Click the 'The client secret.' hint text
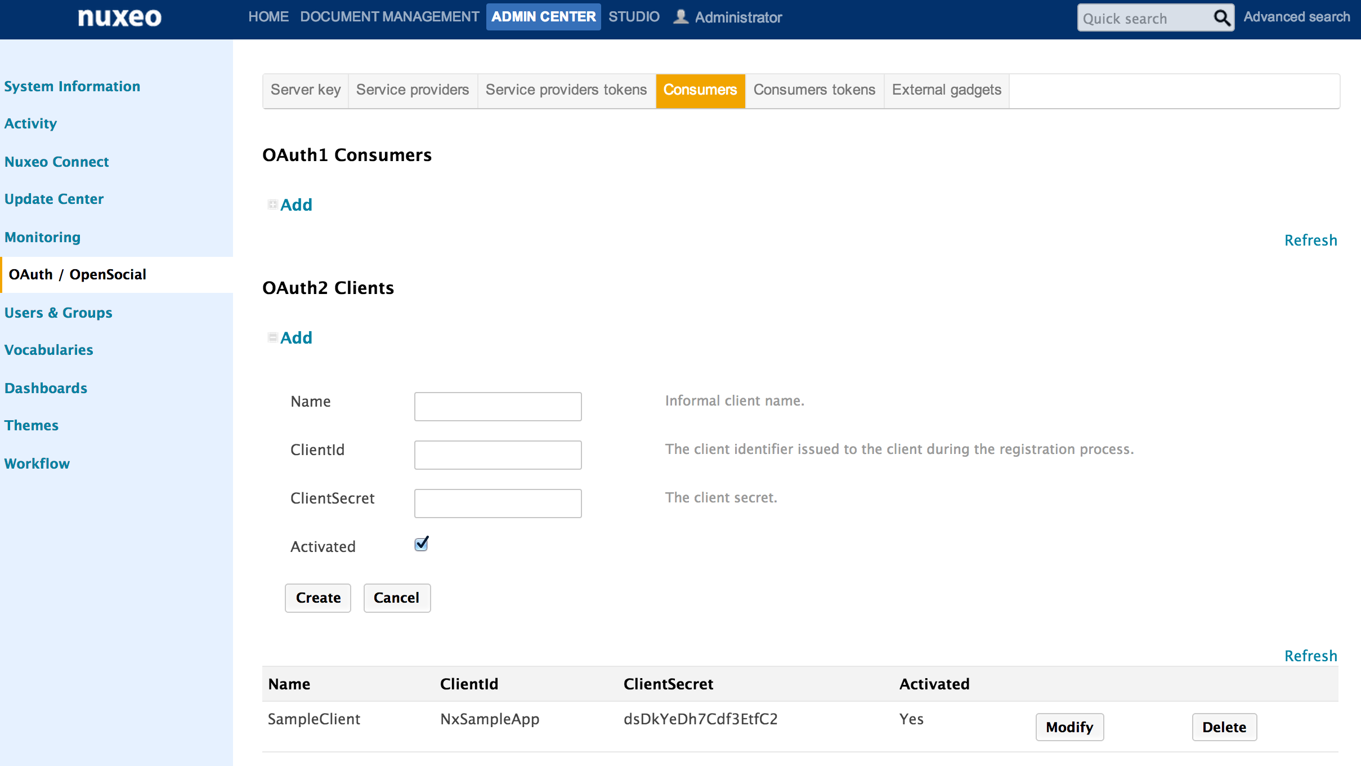Image resolution: width=1361 pixels, height=766 pixels. tap(721, 497)
